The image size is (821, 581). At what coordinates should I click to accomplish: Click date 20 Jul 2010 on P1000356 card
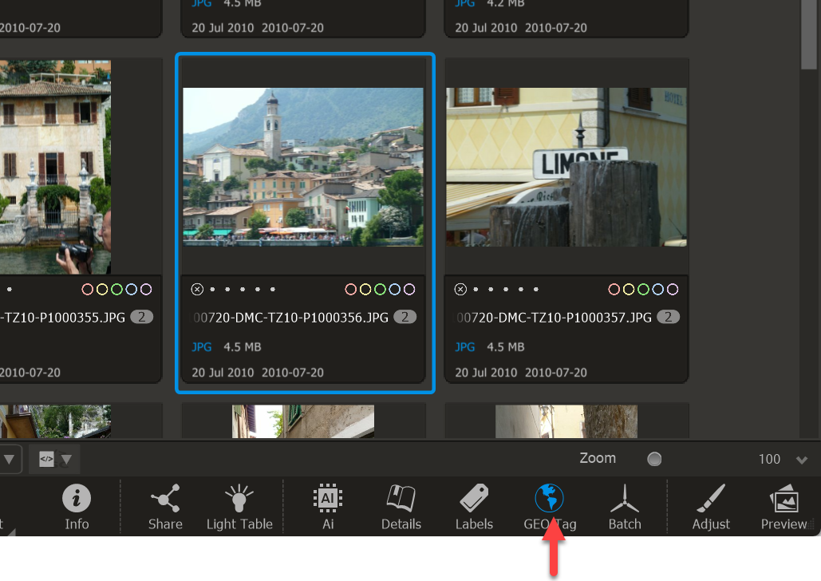[223, 373]
